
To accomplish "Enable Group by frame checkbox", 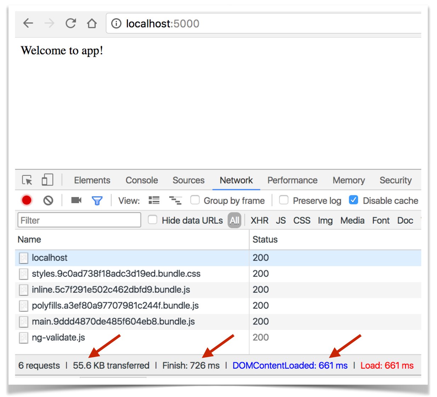I will pyautogui.click(x=195, y=200).
